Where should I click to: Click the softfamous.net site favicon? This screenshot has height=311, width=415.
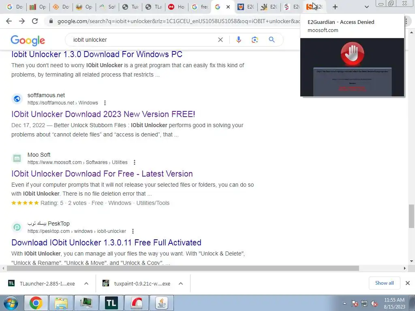pos(17,99)
